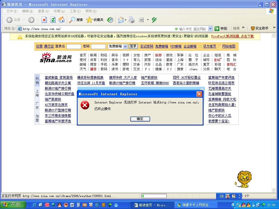The width and height of the screenshot is (279, 209).
Task: Click the sina.com.cn logo
Action: click(56, 58)
